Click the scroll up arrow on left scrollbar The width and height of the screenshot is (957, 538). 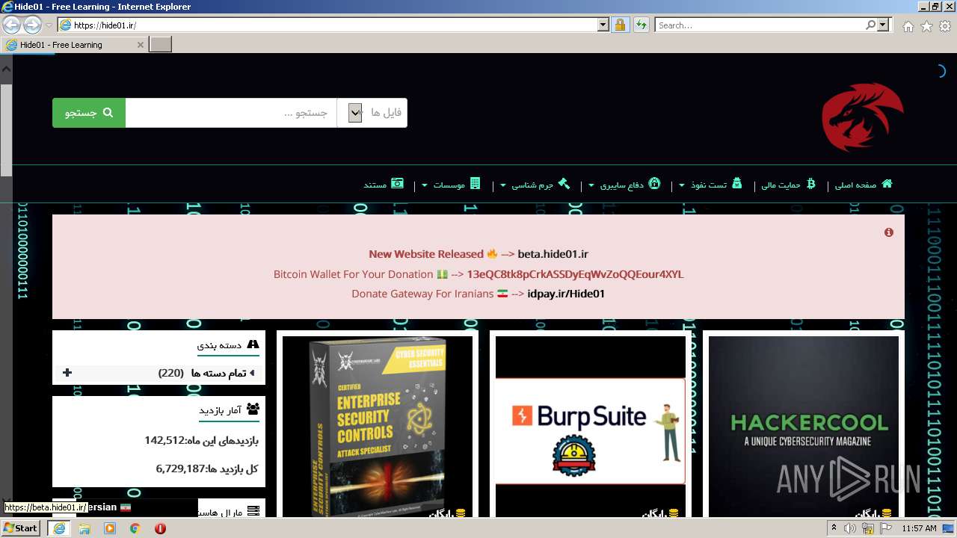[6, 69]
